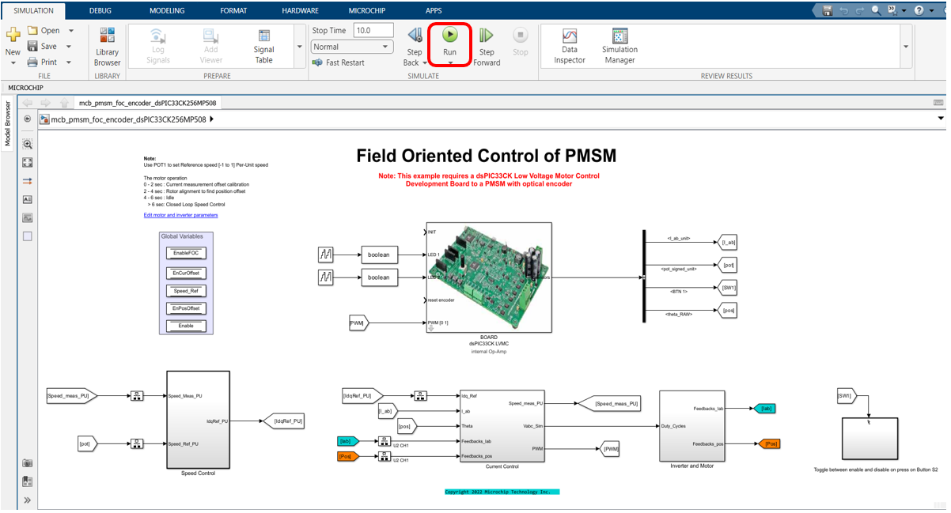Expand the Step Back dropdown arrow
951x513 pixels.
pyautogui.click(x=426, y=62)
